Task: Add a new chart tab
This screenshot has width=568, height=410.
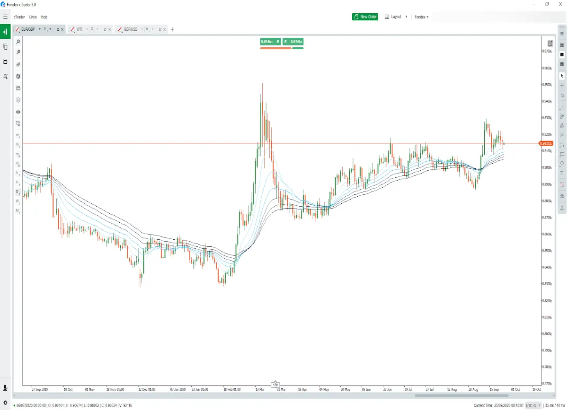Action: [x=172, y=29]
